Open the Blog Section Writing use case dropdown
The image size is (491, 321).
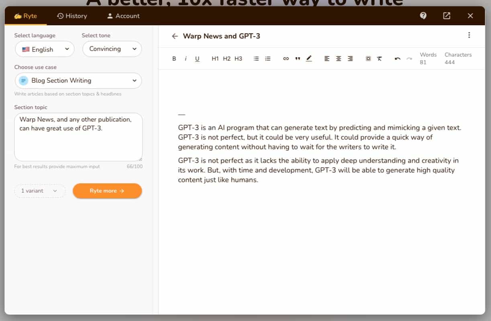click(x=78, y=81)
